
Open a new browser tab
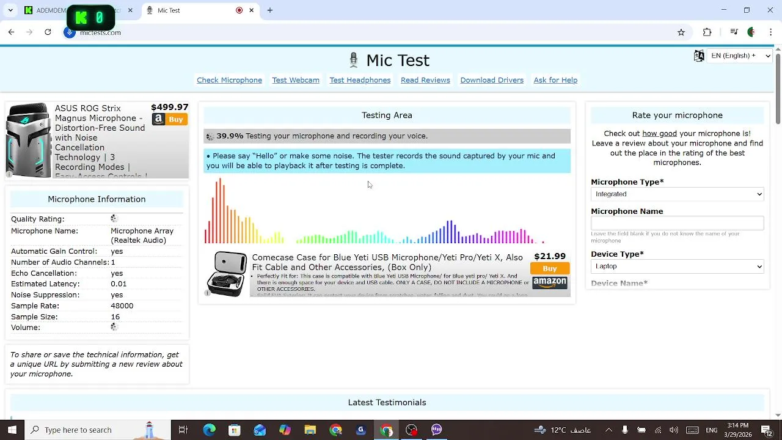click(270, 10)
